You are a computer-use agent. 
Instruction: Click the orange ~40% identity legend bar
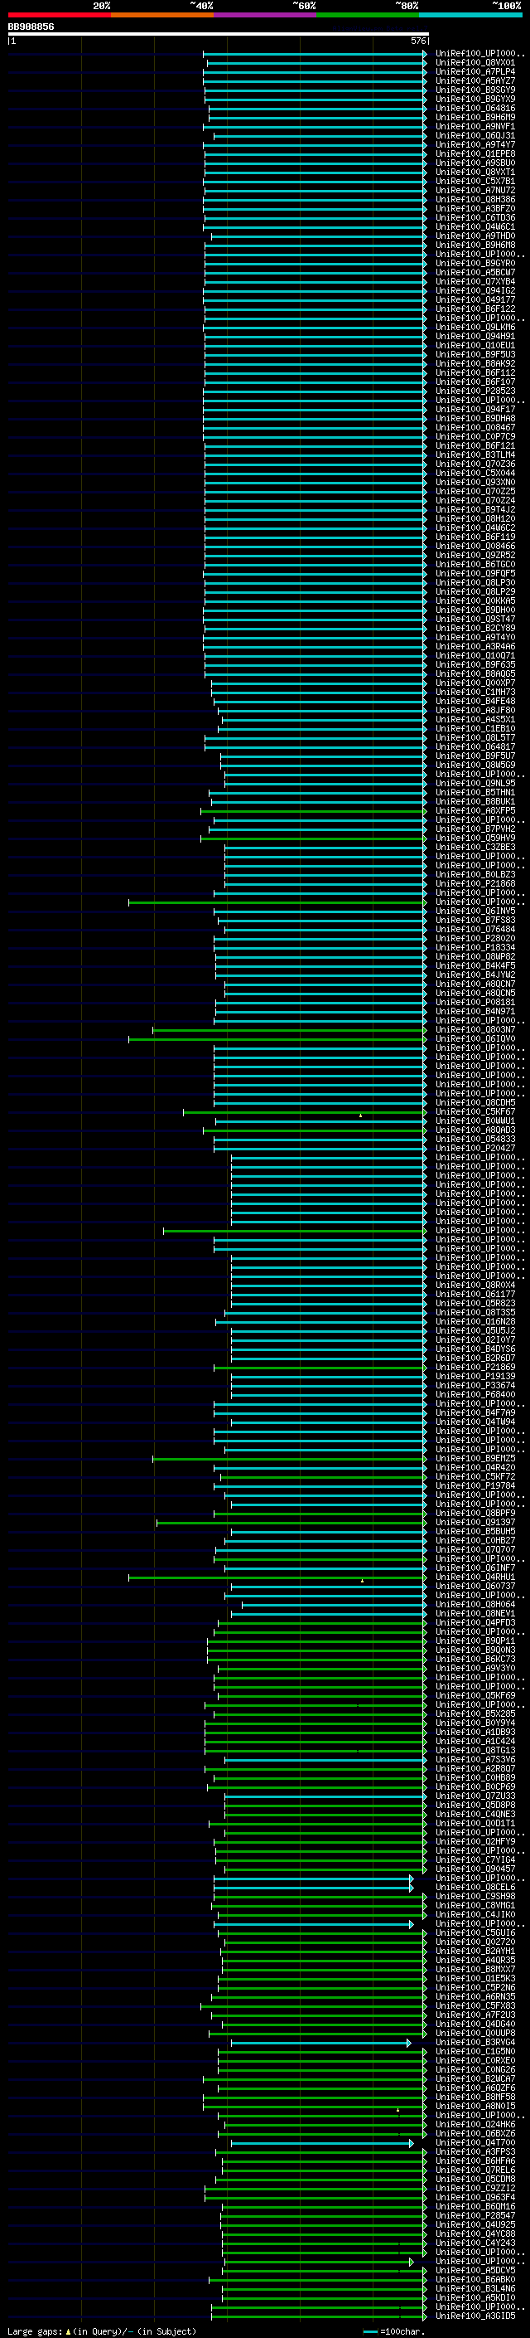tap(162, 16)
